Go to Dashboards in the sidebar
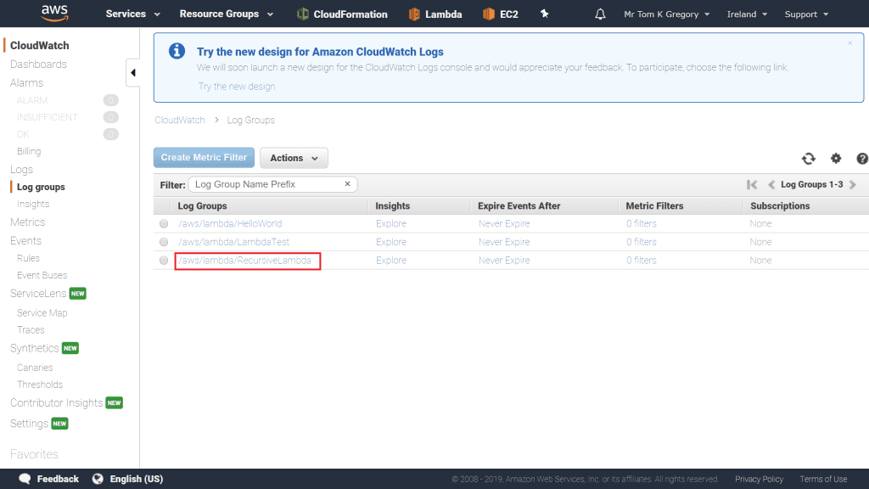This screenshot has height=489, width=869. tap(38, 65)
